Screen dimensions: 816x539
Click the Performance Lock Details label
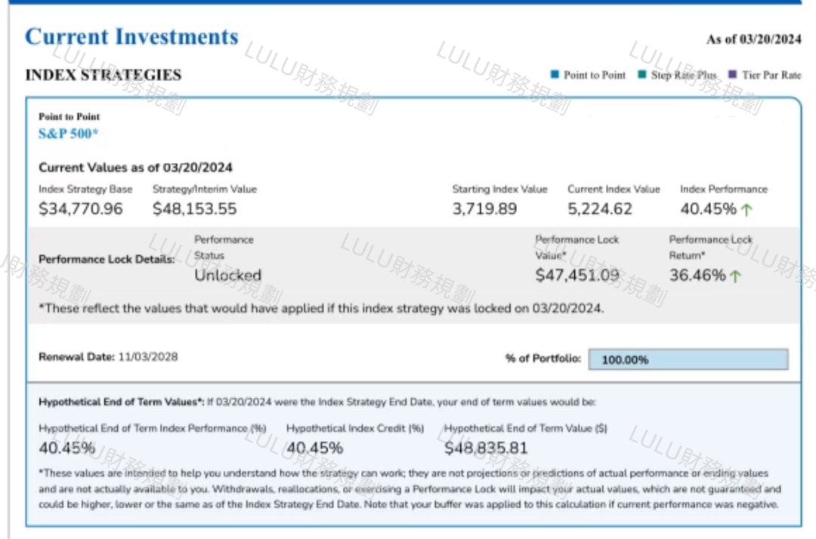click(107, 260)
